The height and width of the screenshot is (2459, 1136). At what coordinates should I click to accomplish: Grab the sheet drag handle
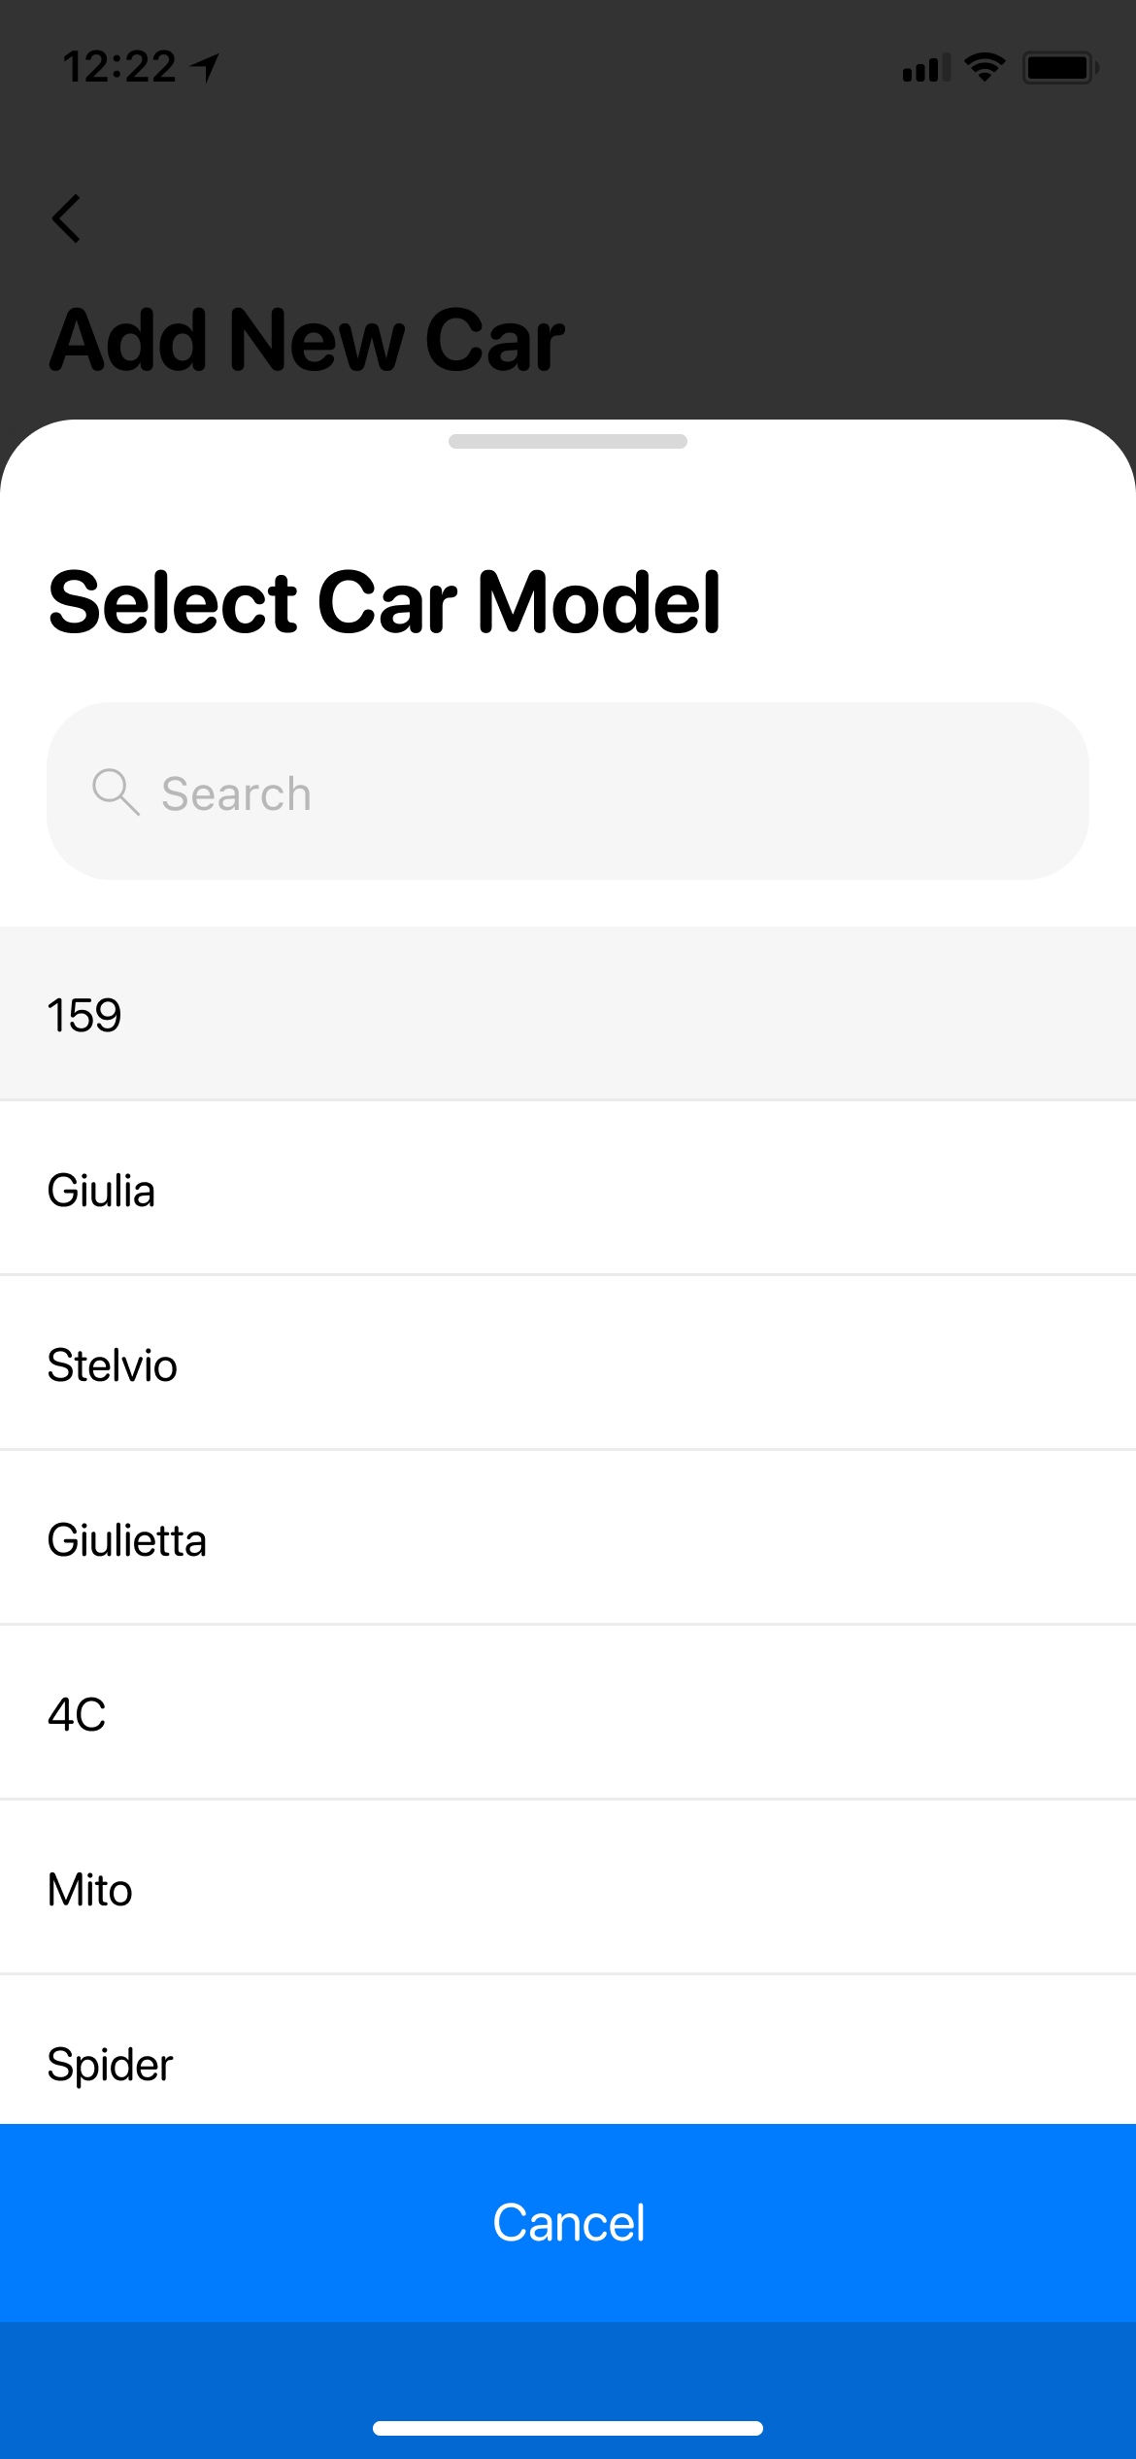[568, 441]
